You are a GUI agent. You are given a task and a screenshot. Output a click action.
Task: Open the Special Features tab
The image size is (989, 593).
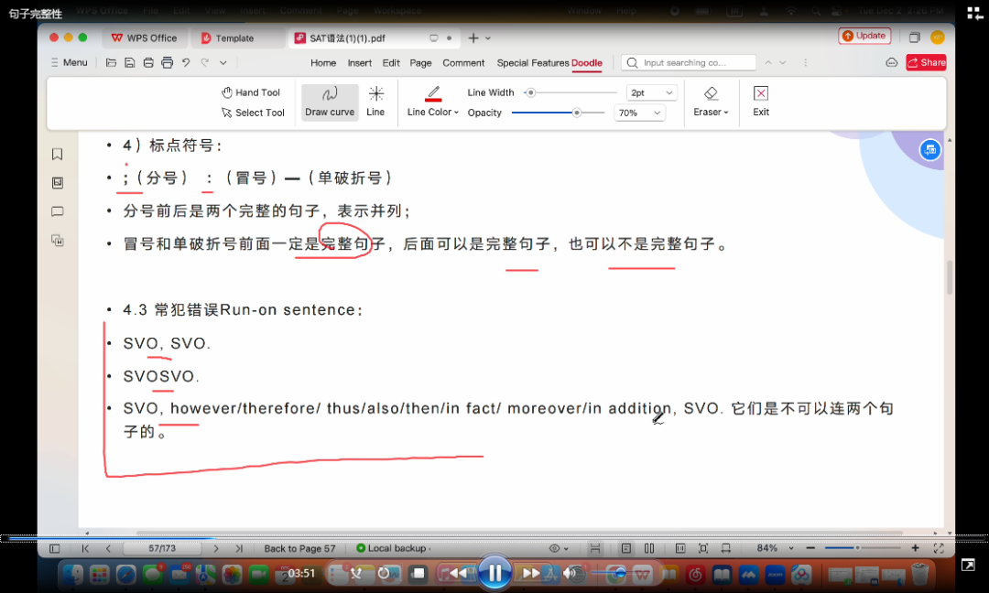(532, 63)
